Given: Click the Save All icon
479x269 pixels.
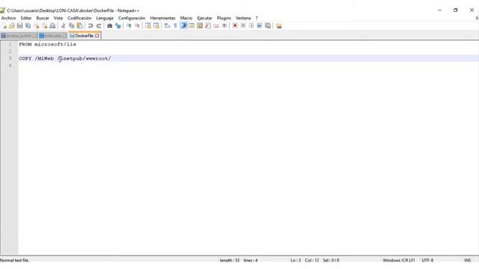Looking at the screenshot, I should (28, 26).
